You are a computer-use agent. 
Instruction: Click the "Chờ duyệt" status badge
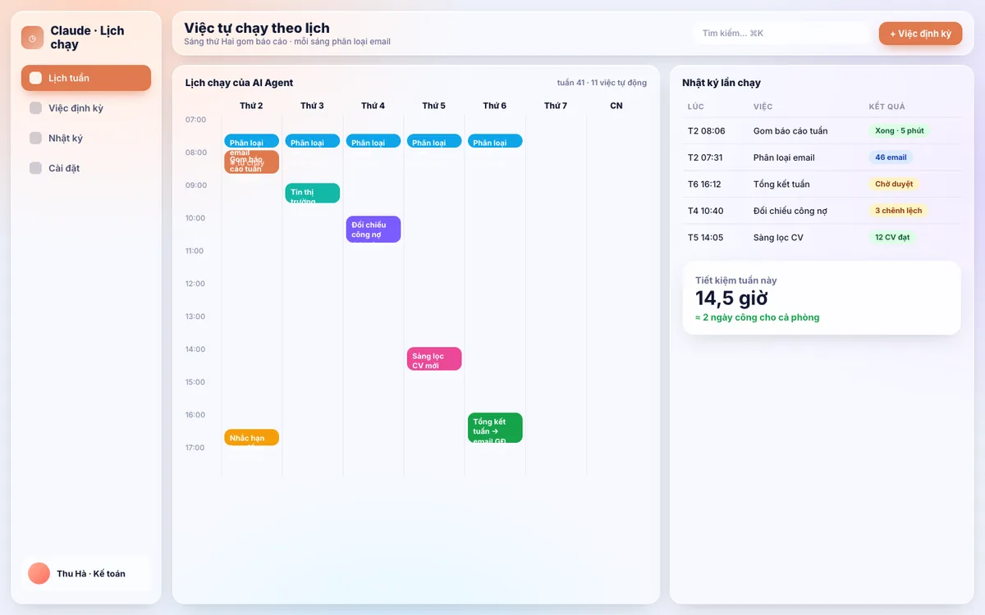pos(893,184)
